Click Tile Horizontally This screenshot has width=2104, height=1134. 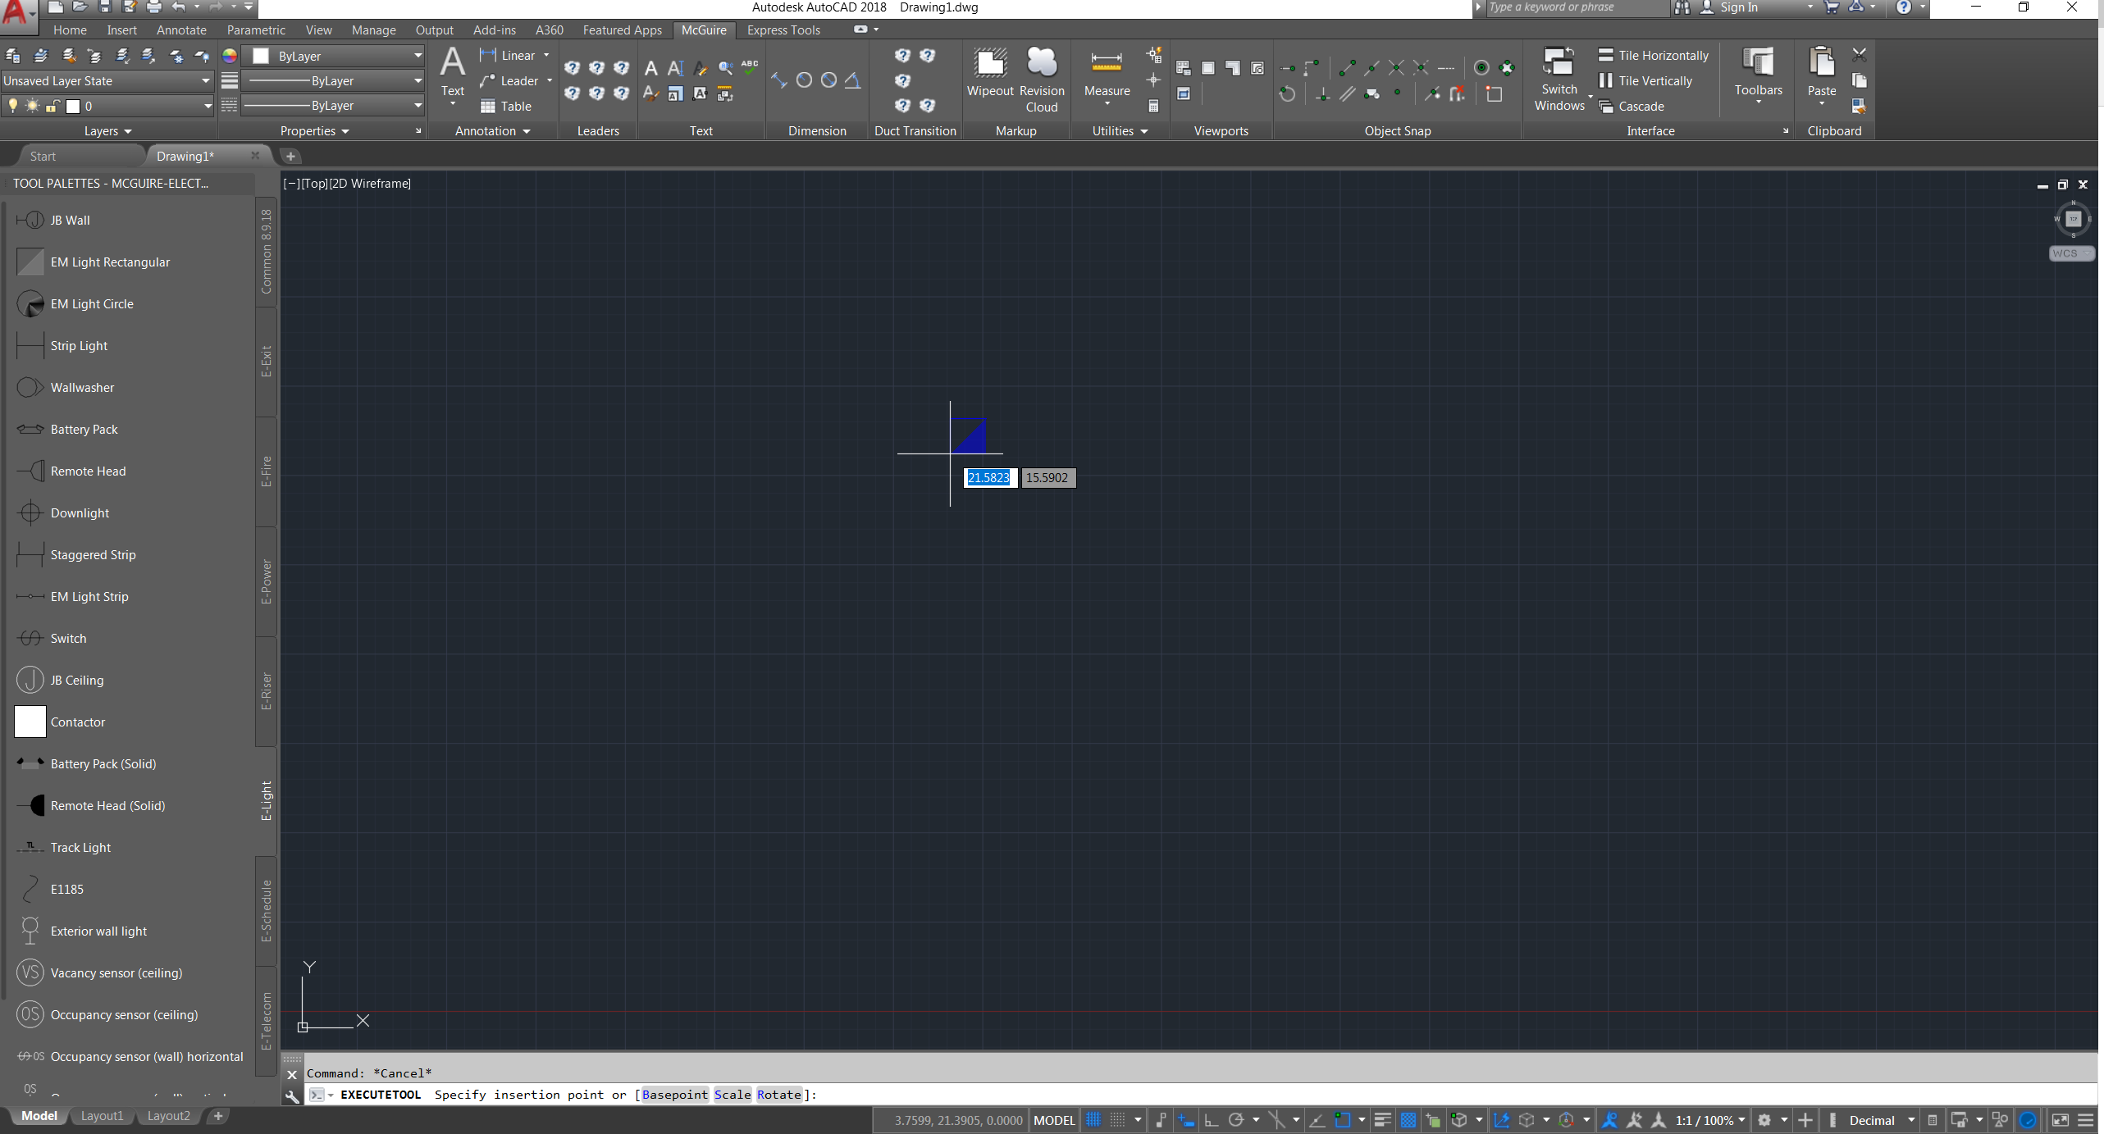(x=1654, y=55)
